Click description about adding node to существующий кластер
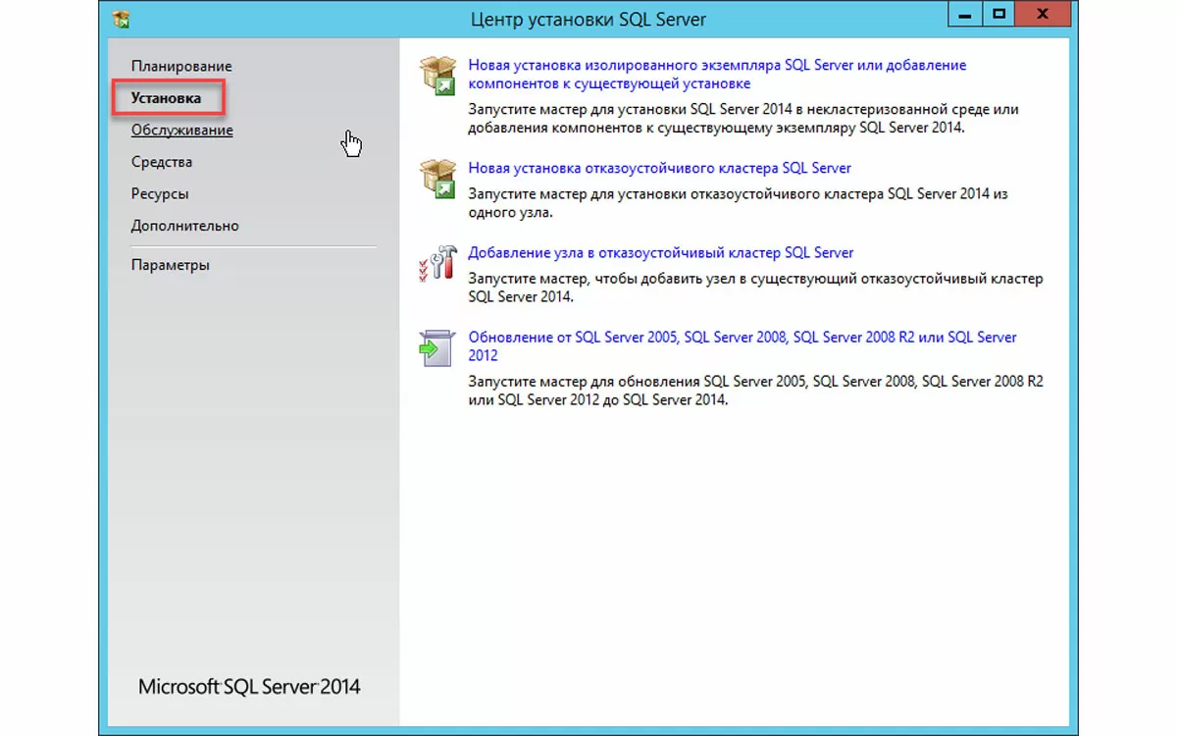This screenshot has width=1177, height=736. (x=755, y=288)
